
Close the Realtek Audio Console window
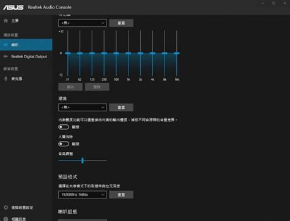285,3
